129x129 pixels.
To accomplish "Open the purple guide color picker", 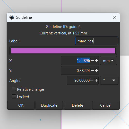I will [63, 51].
